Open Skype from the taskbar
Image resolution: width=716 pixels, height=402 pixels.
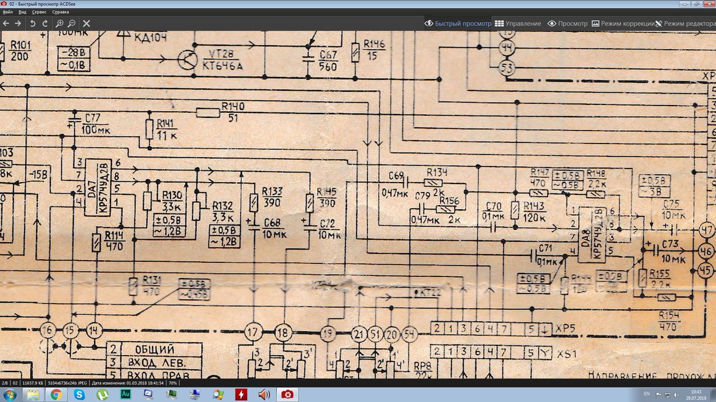[x=79, y=394]
